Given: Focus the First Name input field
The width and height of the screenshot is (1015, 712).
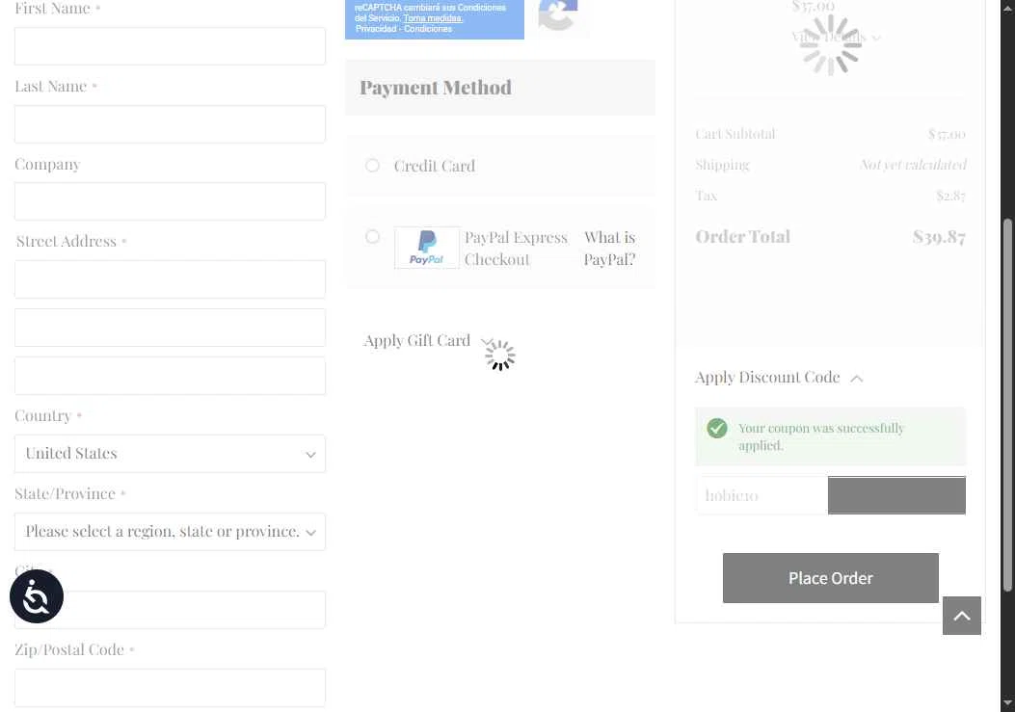Looking at the screenshot, I should (x=170, y=46).
